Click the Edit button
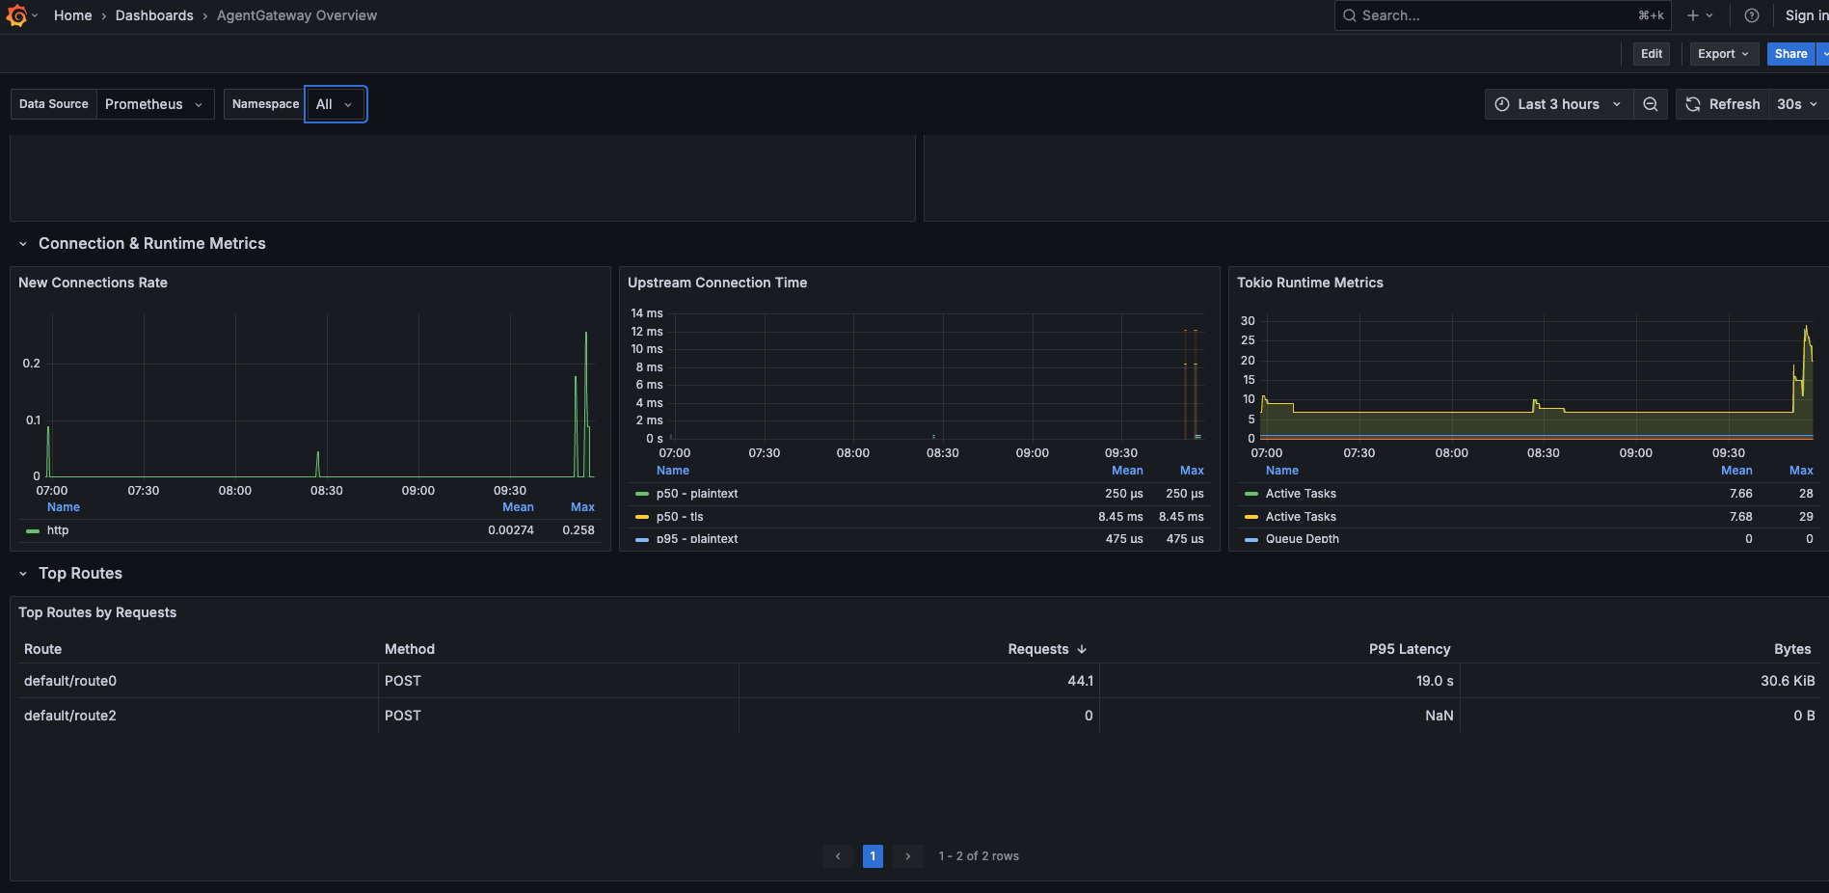This screenshot has width=1829, height=893. tap(1652, 54)
